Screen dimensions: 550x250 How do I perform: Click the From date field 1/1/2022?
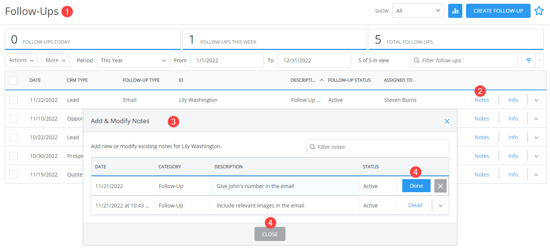click(227, 60)
